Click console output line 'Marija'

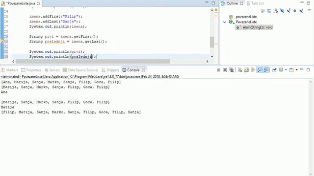[7, 107]
